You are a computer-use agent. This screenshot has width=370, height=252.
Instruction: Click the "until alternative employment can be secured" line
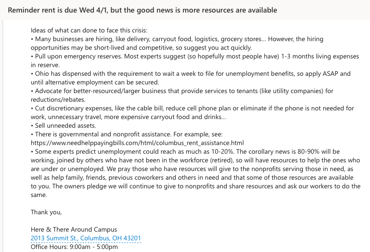[x=95, y=82]
